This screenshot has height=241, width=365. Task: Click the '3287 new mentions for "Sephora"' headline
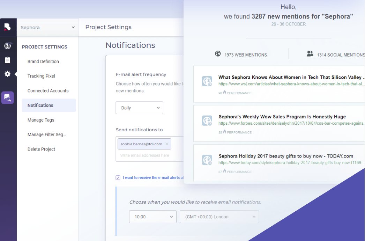click(302, 16)
